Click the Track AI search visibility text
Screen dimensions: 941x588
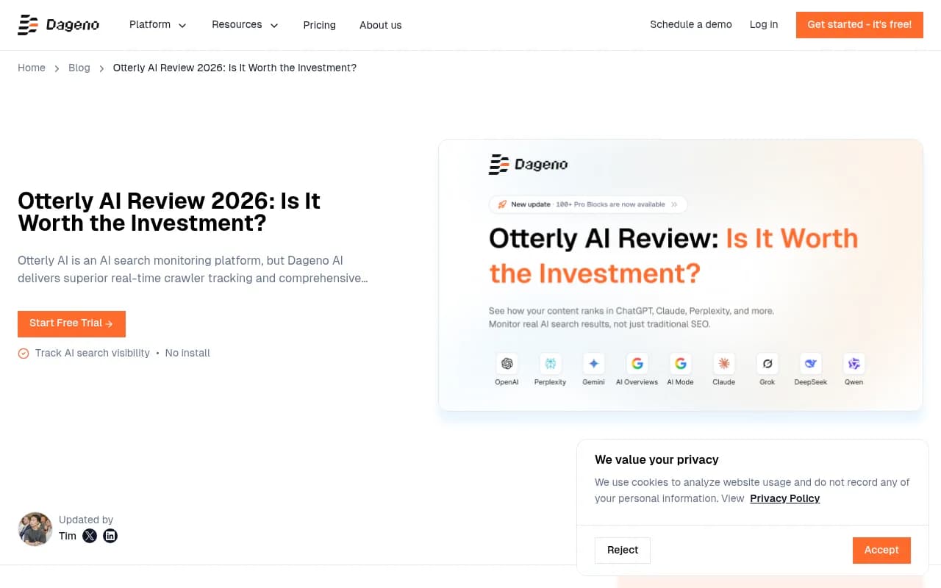(93, 354)
